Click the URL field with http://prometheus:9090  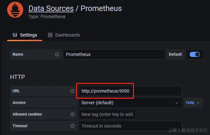(x=130, y=91)
